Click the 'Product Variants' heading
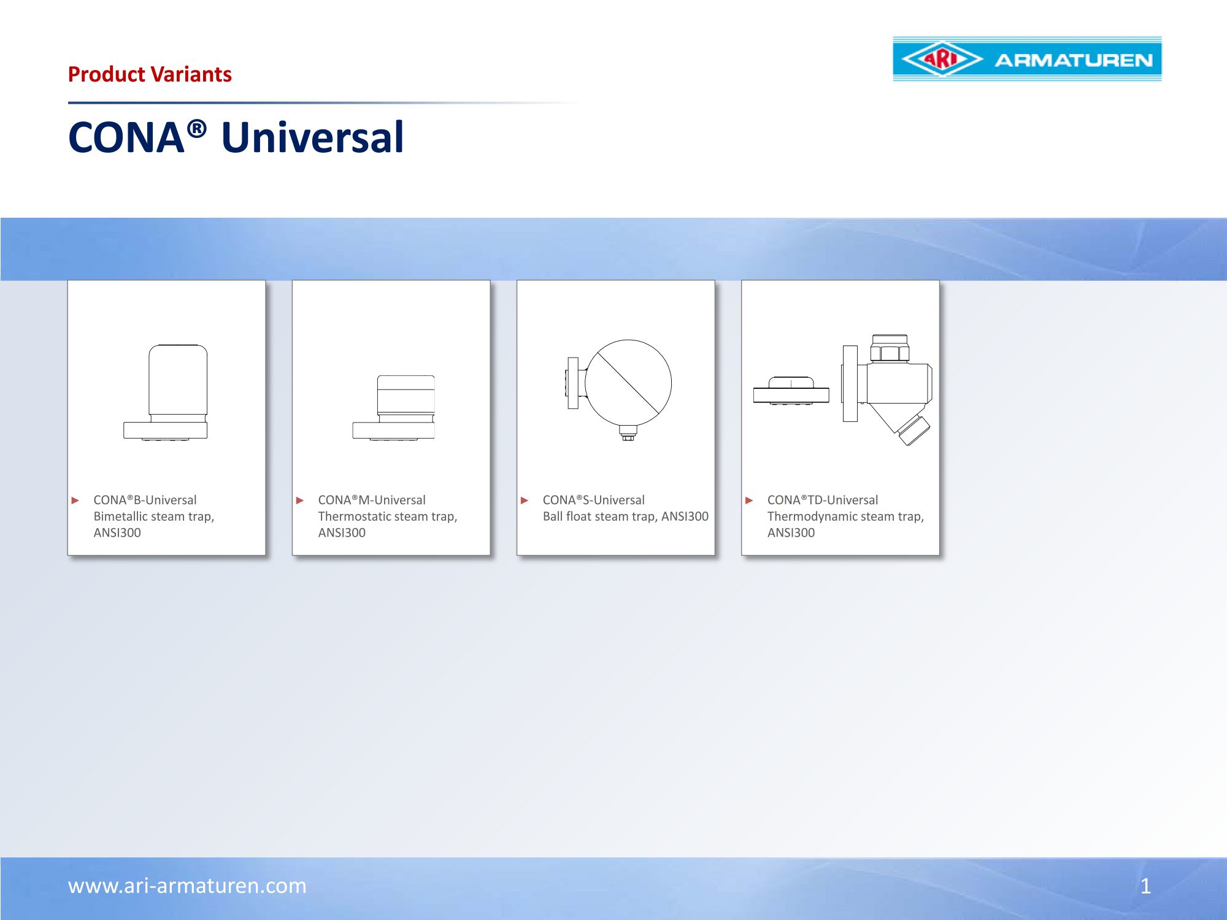 [x=150, y=74]
